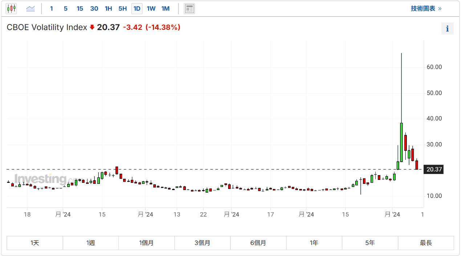461x258 pixels.
Task: Set the interval to 5H
Action: [122, 8]
